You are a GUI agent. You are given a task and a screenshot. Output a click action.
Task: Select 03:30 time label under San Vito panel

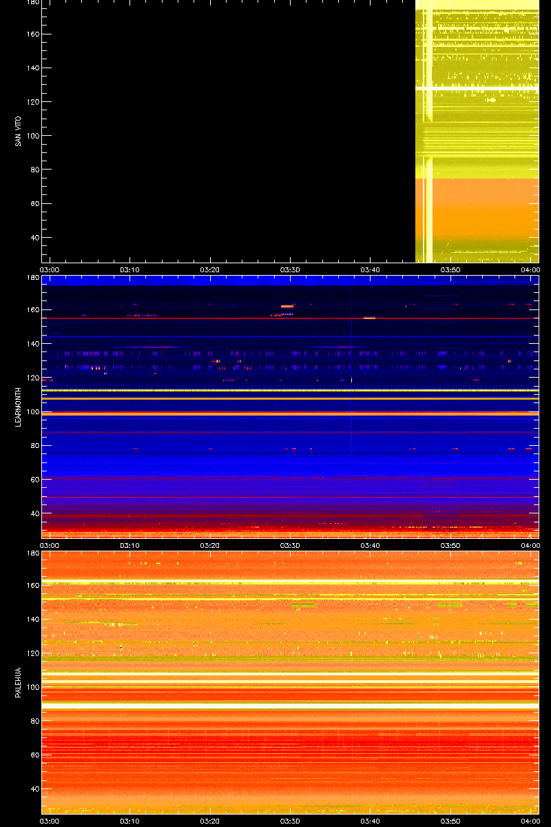290,269
